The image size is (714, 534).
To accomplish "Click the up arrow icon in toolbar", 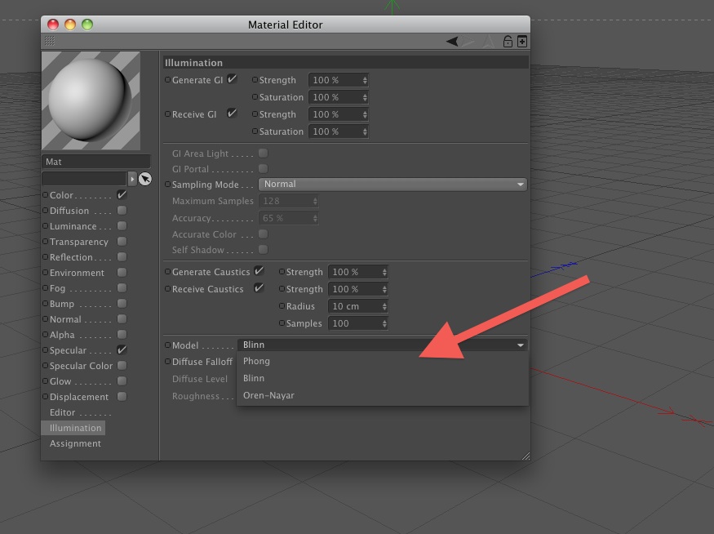I will [489, 42].
